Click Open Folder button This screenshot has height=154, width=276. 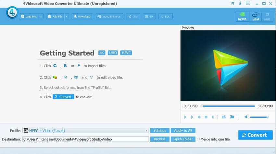(x=183, y=139)
